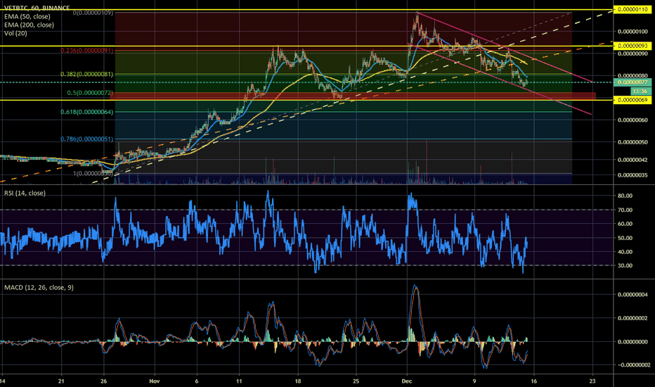Click the 13:36 bar countdown label

(x=640, y=91)
